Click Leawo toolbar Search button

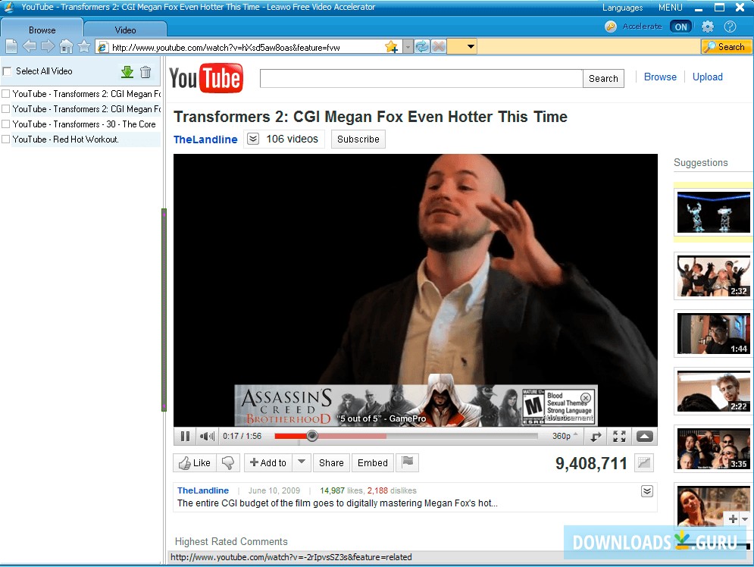click(726, 47)
